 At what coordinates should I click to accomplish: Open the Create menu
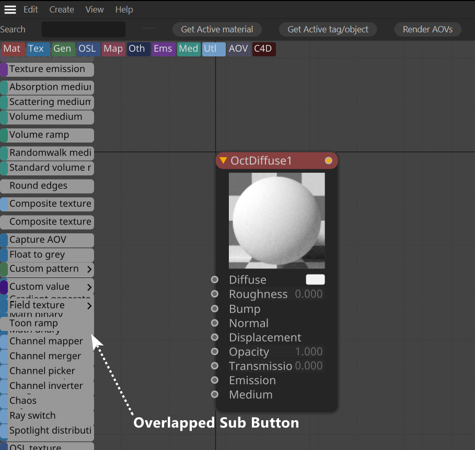pos(62,10)
